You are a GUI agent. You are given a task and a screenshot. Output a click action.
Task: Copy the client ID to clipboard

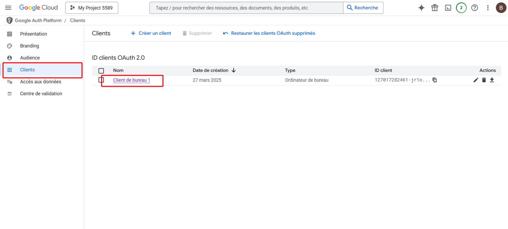point(434,80)
